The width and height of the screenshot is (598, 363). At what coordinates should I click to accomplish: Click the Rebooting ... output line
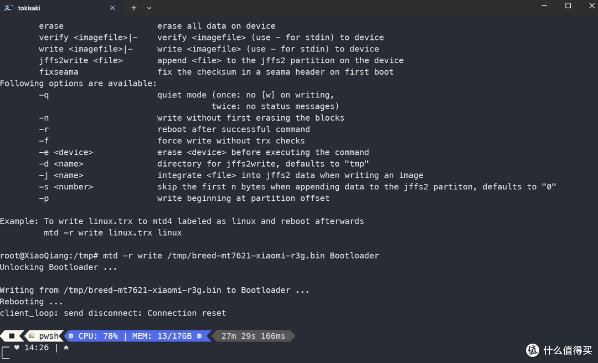(x=31, y=302)
